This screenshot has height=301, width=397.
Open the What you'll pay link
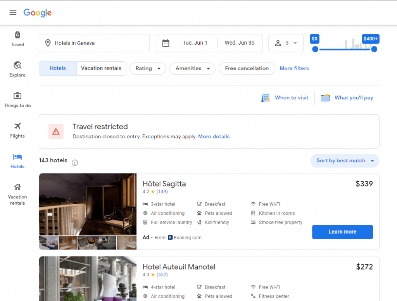coord(354,97)
